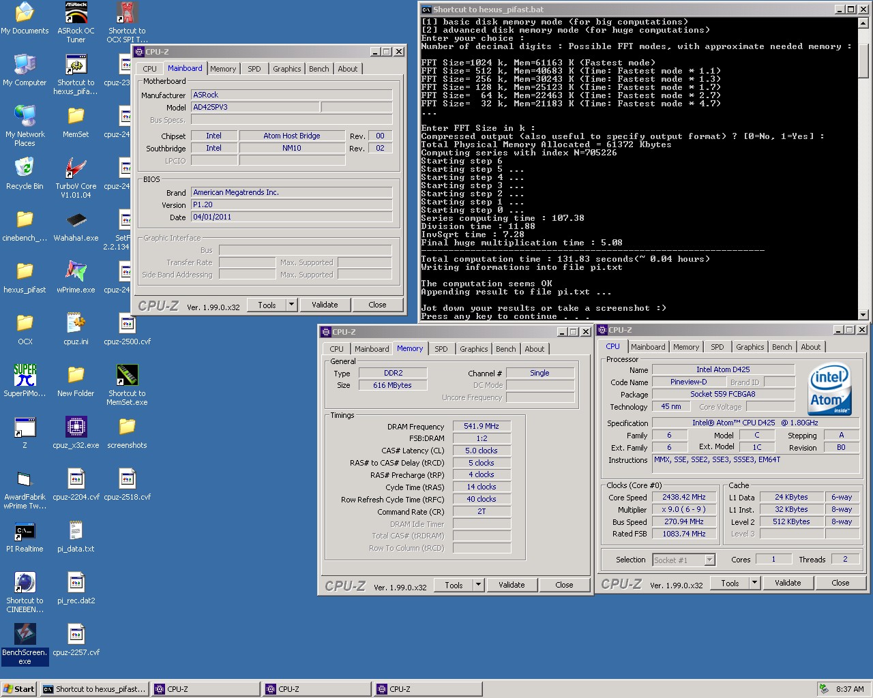Select Wahaha!.exe desktop icon
Screen dimensions: 873x698
point(76,226)
